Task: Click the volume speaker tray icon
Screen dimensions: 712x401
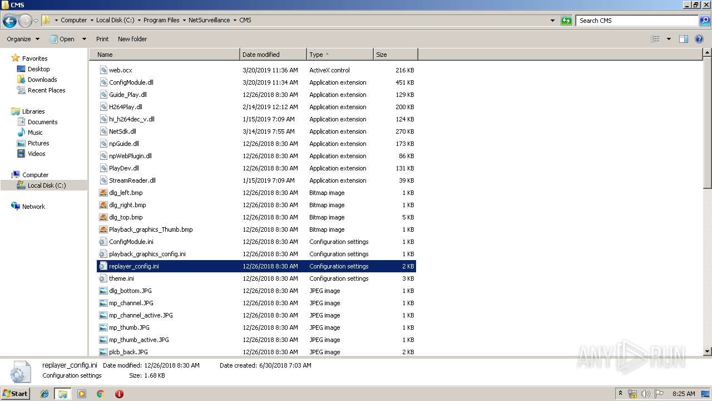Action: click(646, 394)
